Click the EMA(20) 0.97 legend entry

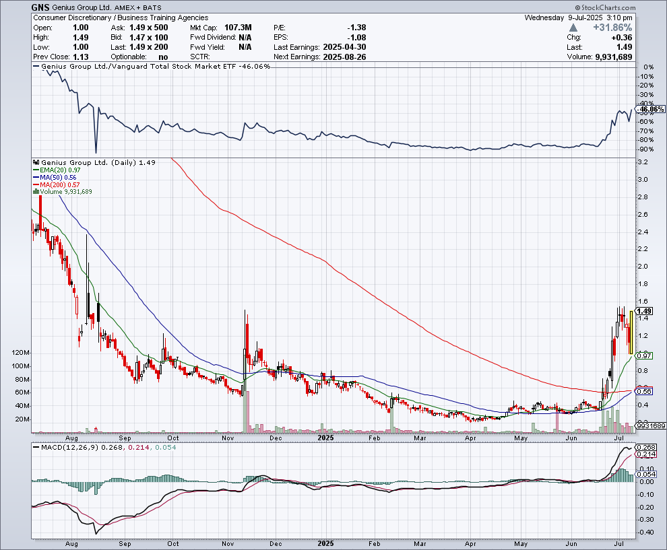pos(57,170)
